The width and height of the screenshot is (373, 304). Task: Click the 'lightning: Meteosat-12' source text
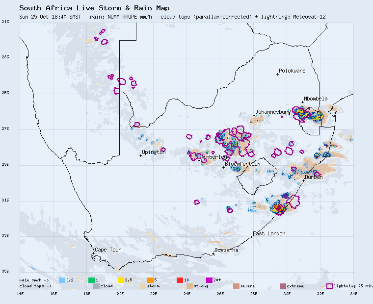point(293,17)
